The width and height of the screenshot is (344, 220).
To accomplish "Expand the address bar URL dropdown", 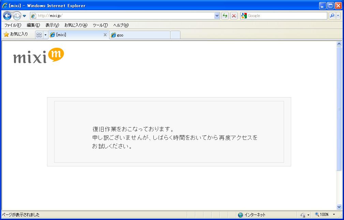I will (x=217, y=16).
